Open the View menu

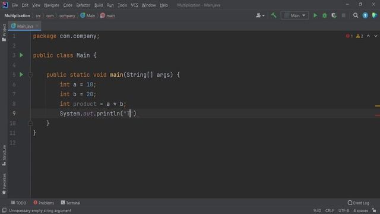tap(36, 5)
